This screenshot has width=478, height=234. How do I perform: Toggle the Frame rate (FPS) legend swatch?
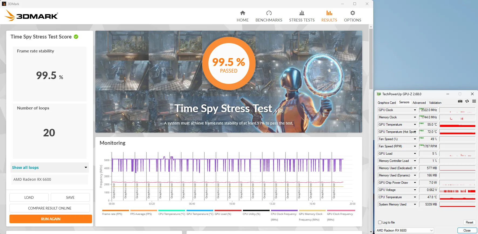[116, 210]
